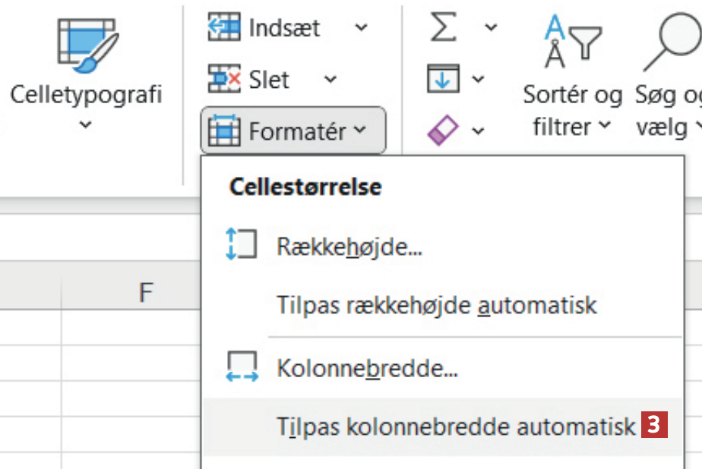Open the Indsæt dropdown arrow
Viewport: 702px width, 469px height.
[x=361, y=28]
